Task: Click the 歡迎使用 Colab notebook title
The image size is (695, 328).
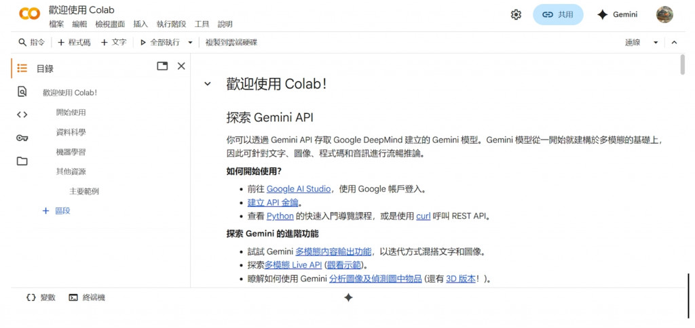Action: pos(81,9)
